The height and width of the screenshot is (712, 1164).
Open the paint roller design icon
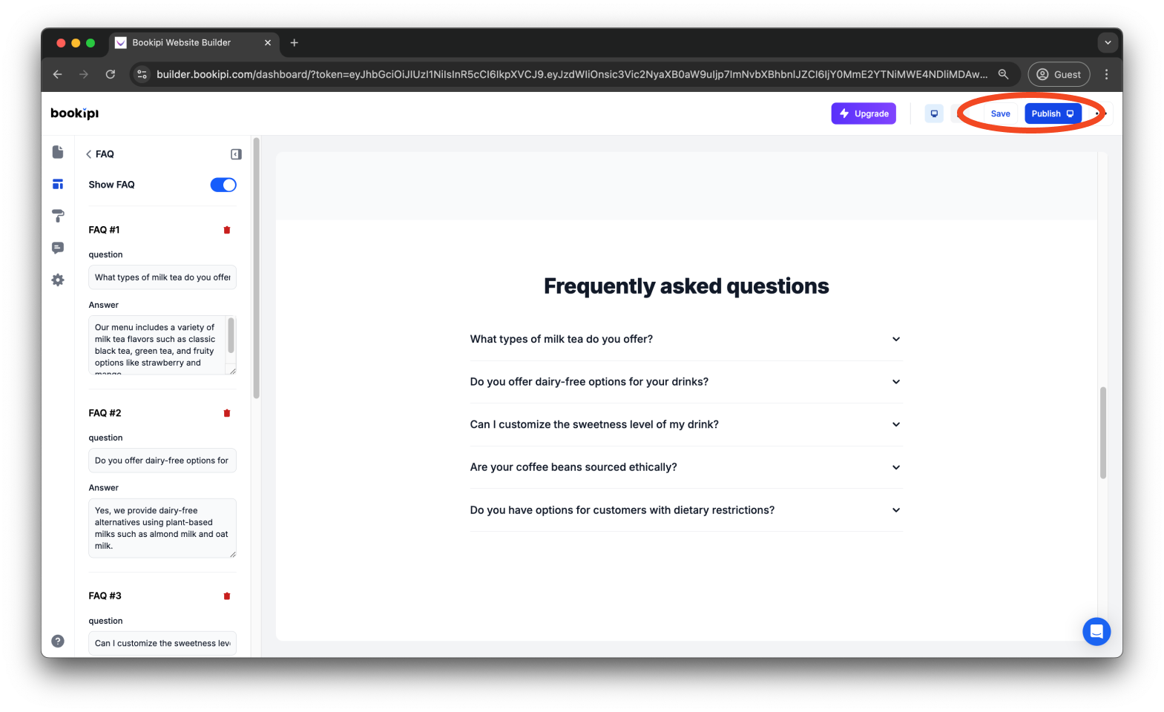(x=58, y=216)
